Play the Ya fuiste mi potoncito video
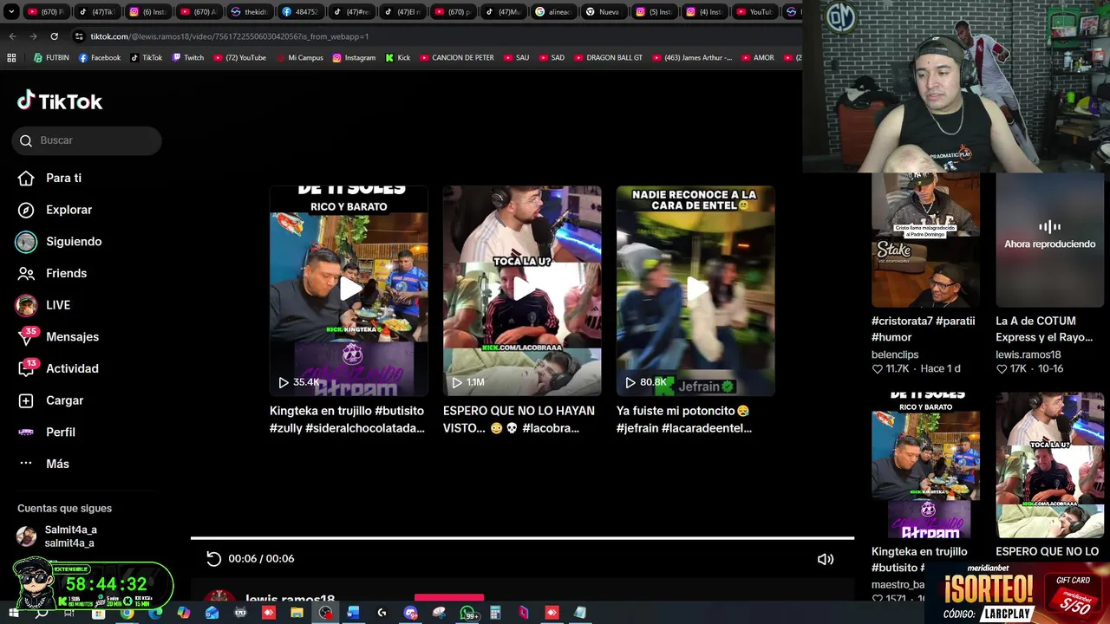 point(695,290)
